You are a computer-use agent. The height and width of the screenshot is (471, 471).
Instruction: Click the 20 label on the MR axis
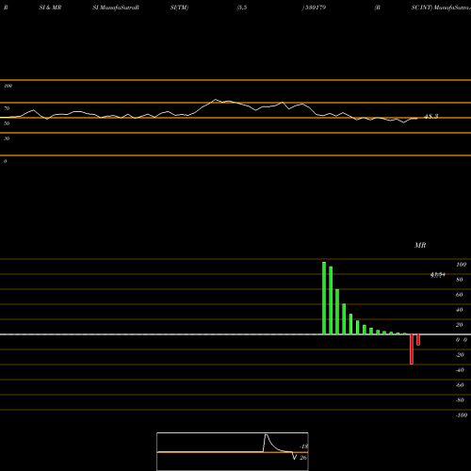tap(460, 325)
